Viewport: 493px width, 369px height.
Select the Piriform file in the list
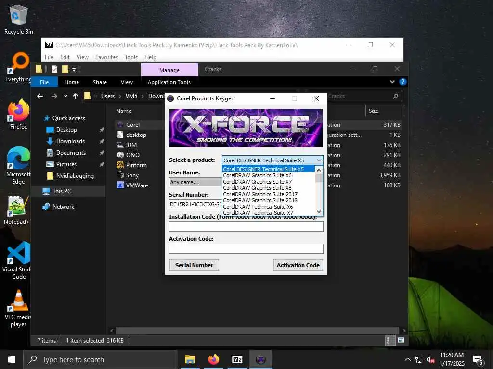coord(136,165)
